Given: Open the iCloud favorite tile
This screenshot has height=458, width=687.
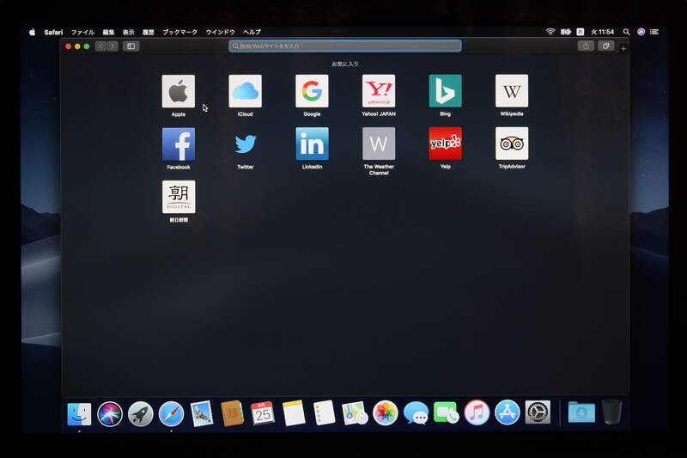Looking at the screenshot, I should pyautogui.click(x=246, y=91).
